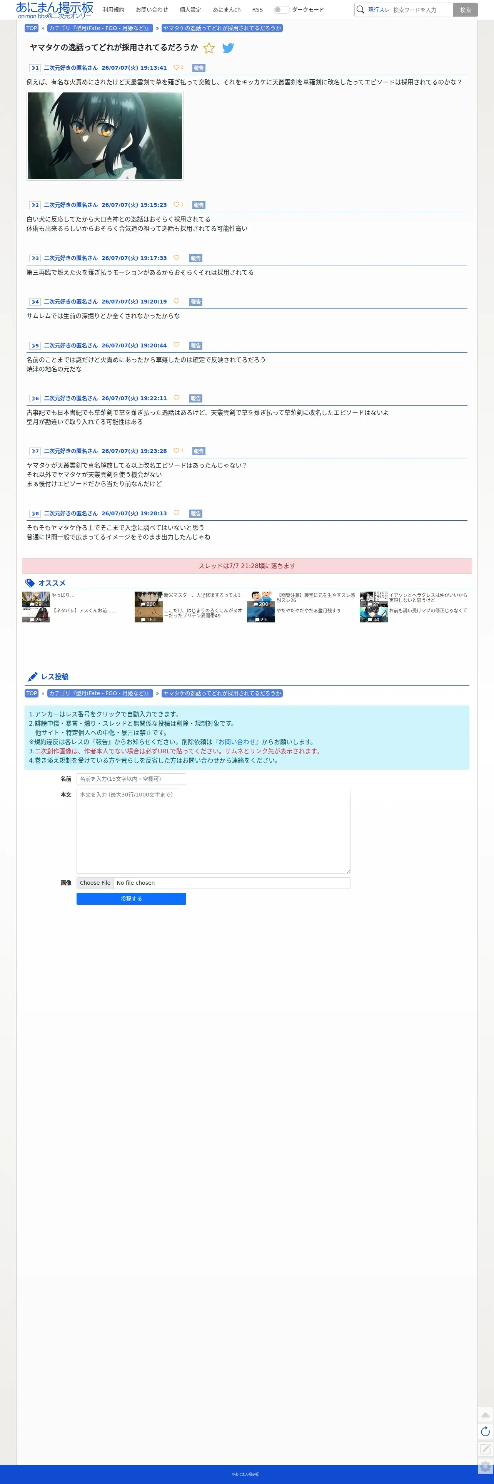
Task: Click 報告 on post 4
Action: click(x=196, y=302)
